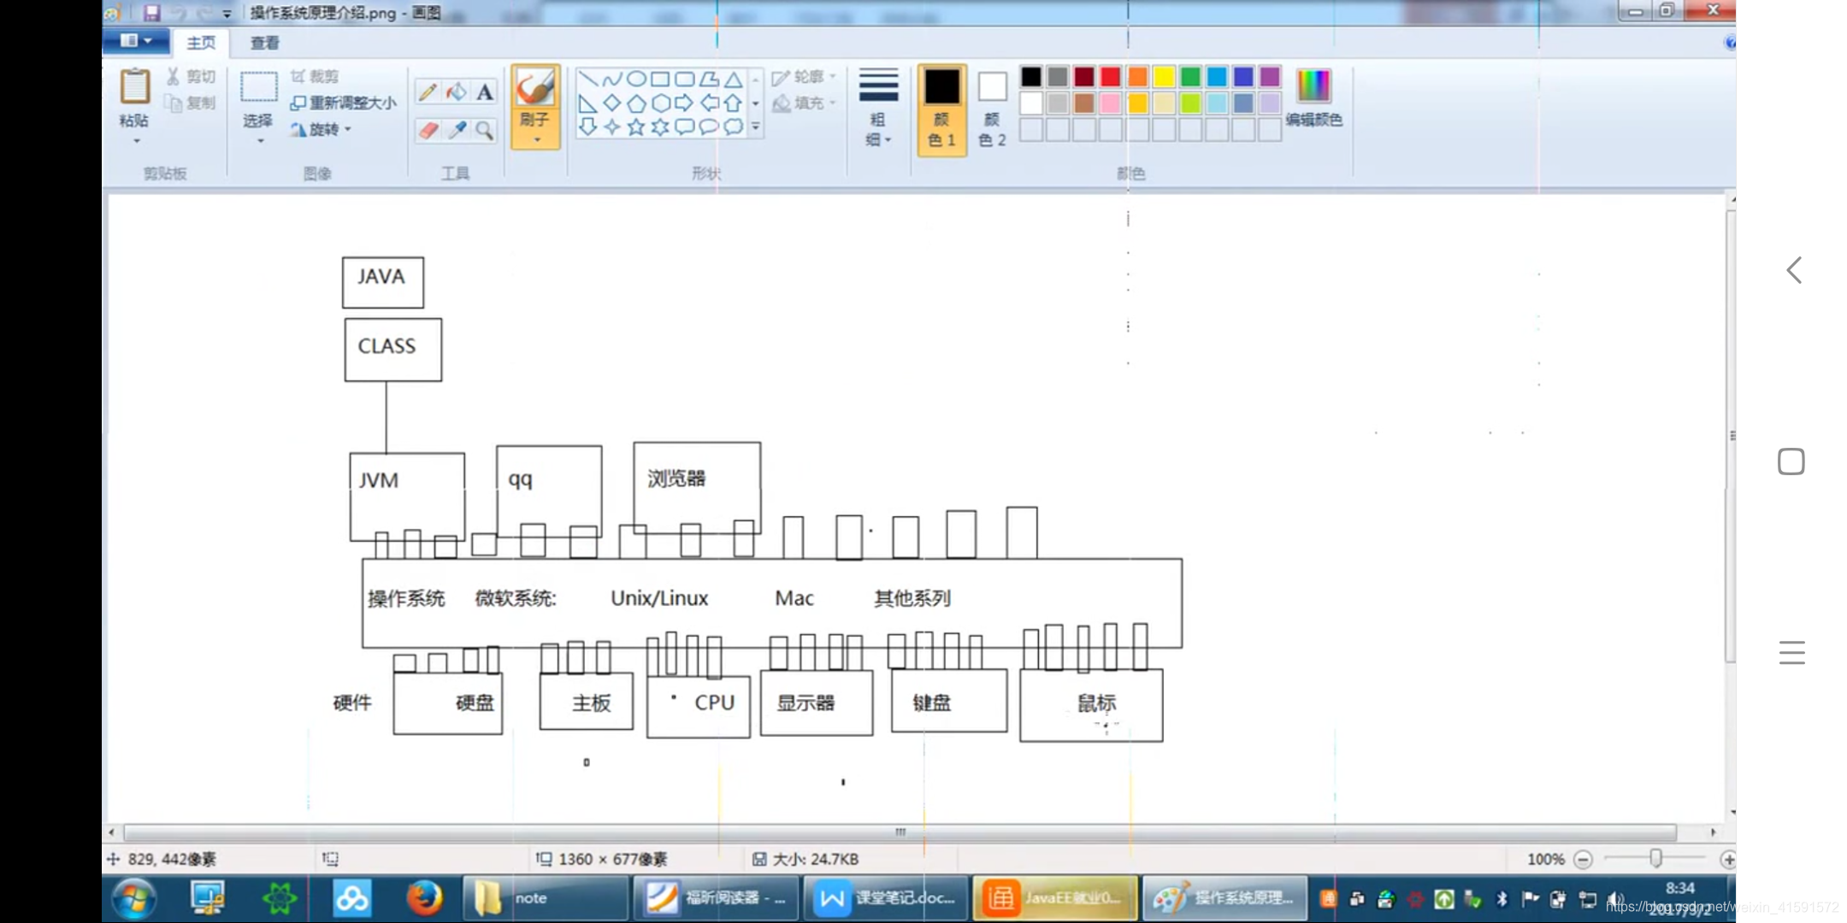Click the Paint help question icon
Image resolution: width=1847 pixels, height=923 pixels.
(x=1729, y=42)
